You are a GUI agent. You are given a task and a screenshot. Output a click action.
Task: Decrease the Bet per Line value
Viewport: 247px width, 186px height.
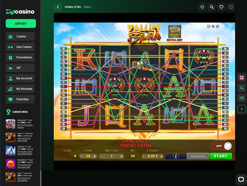pos(101,156)
